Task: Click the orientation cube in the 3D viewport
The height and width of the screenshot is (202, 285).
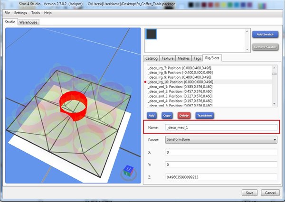Action: tap(127, 171)
